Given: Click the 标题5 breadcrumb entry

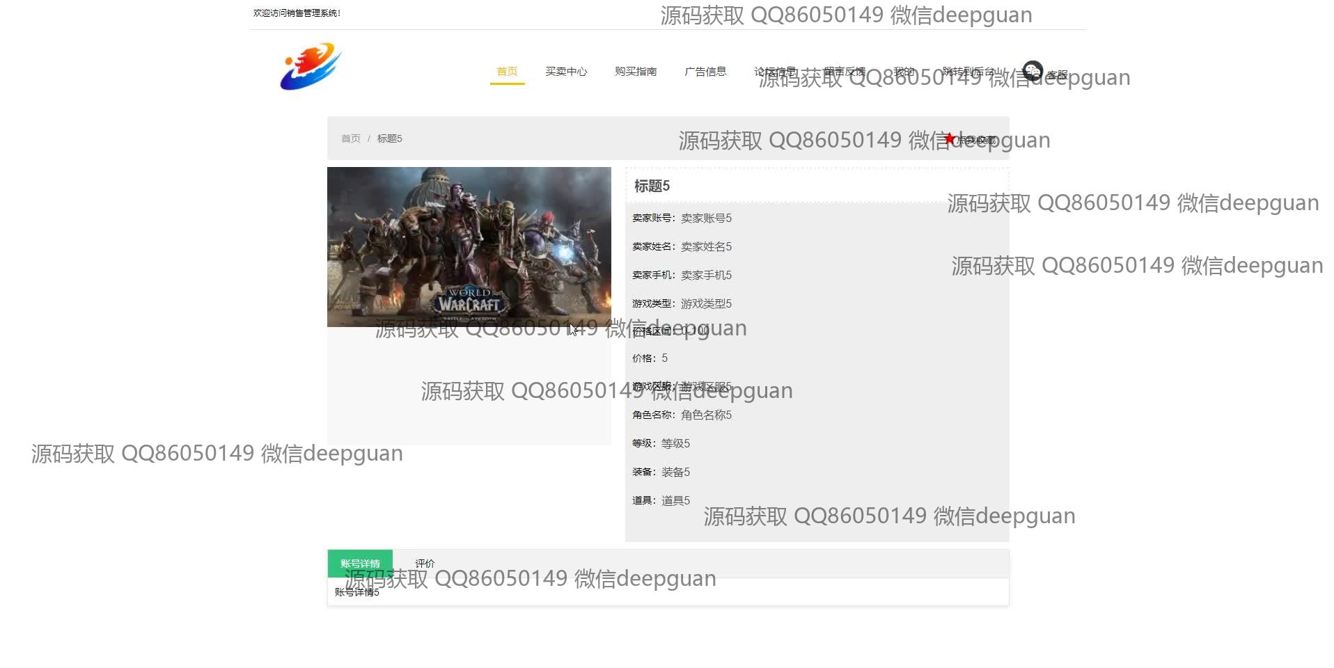Looking at the screenshot, I should pyautogui.click(x=390, y=138).
